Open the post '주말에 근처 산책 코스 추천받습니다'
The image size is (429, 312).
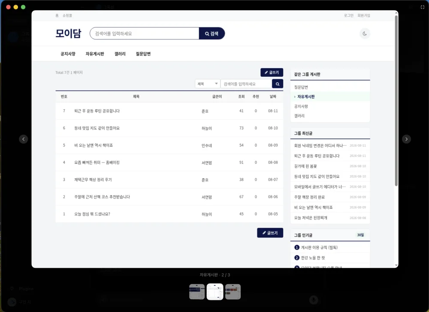(x=102, y=197)
